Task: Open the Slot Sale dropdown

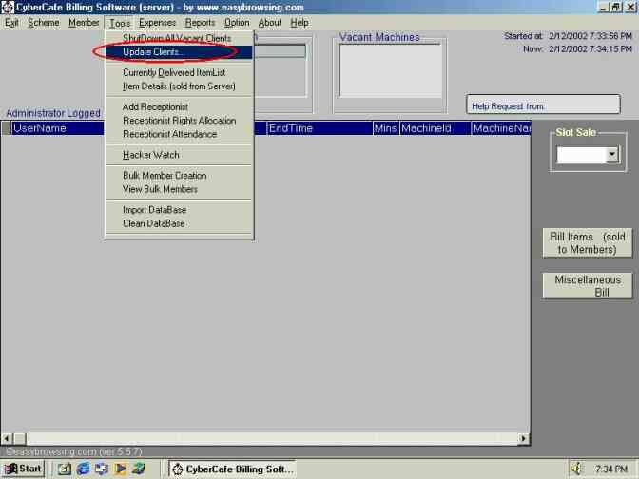Action: tap(611, 154)
